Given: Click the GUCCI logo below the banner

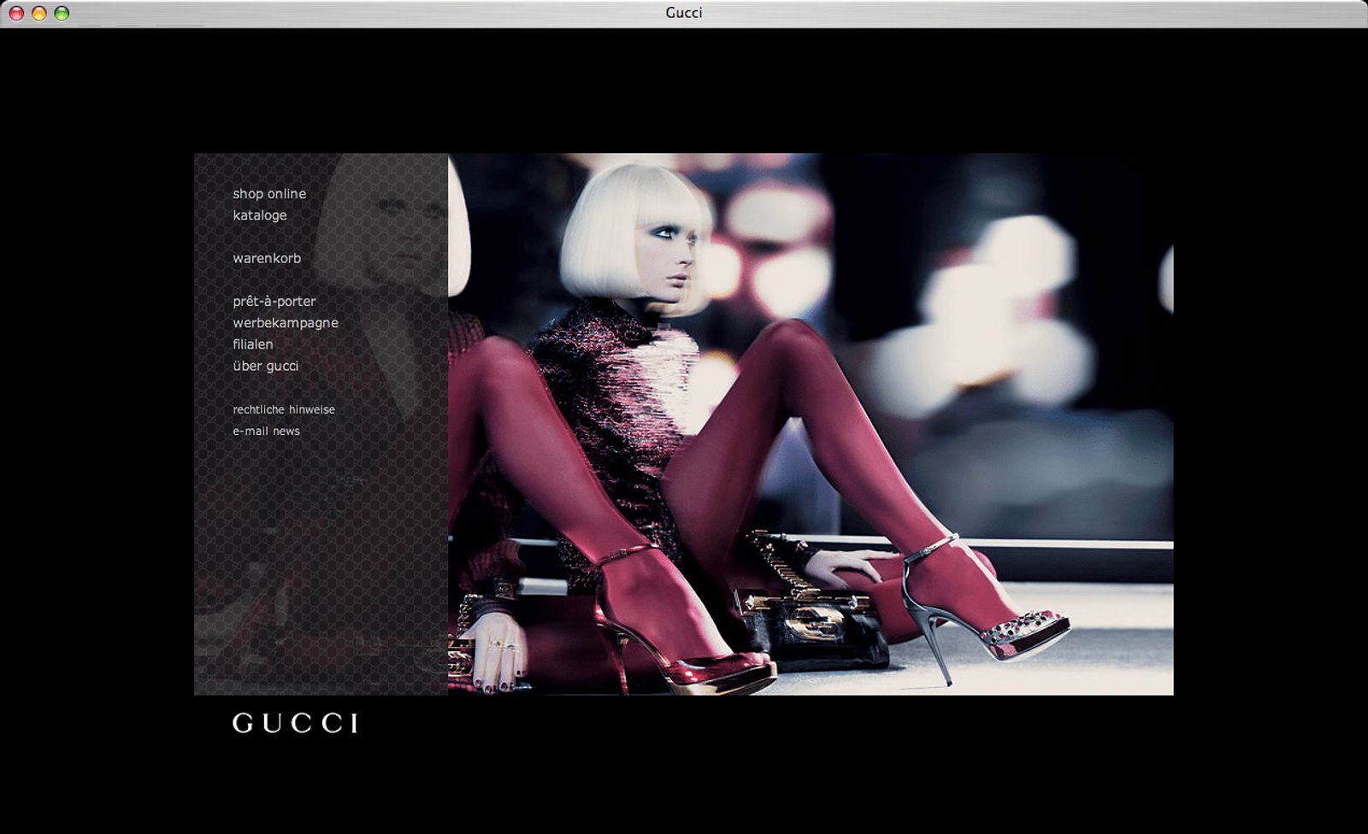Looking at the screenshot, I should pos(296,724).
